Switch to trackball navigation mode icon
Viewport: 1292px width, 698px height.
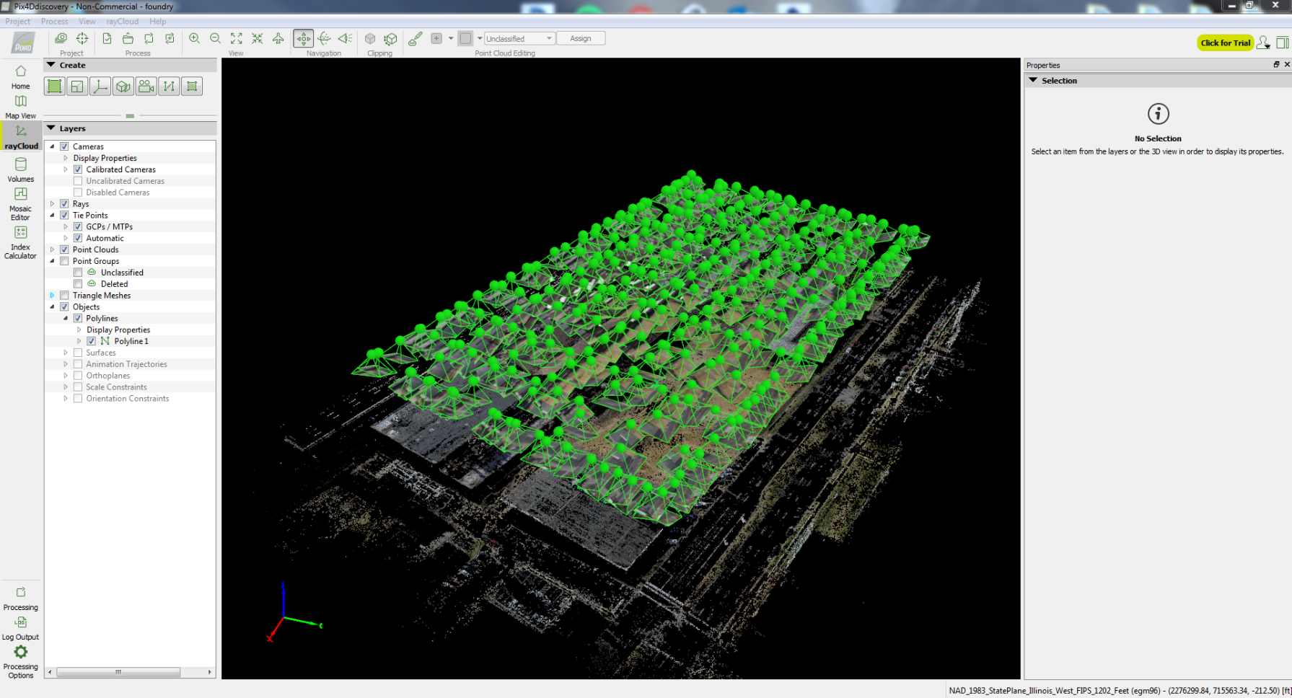click(x=325, y=38)
